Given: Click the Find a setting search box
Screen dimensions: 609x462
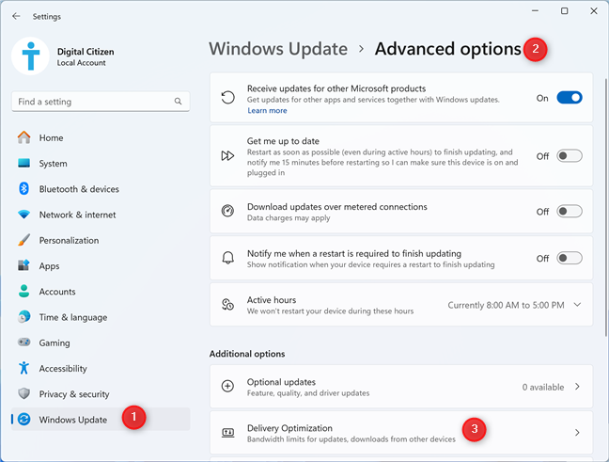Looking at the screenshot, I should (101, 102).
